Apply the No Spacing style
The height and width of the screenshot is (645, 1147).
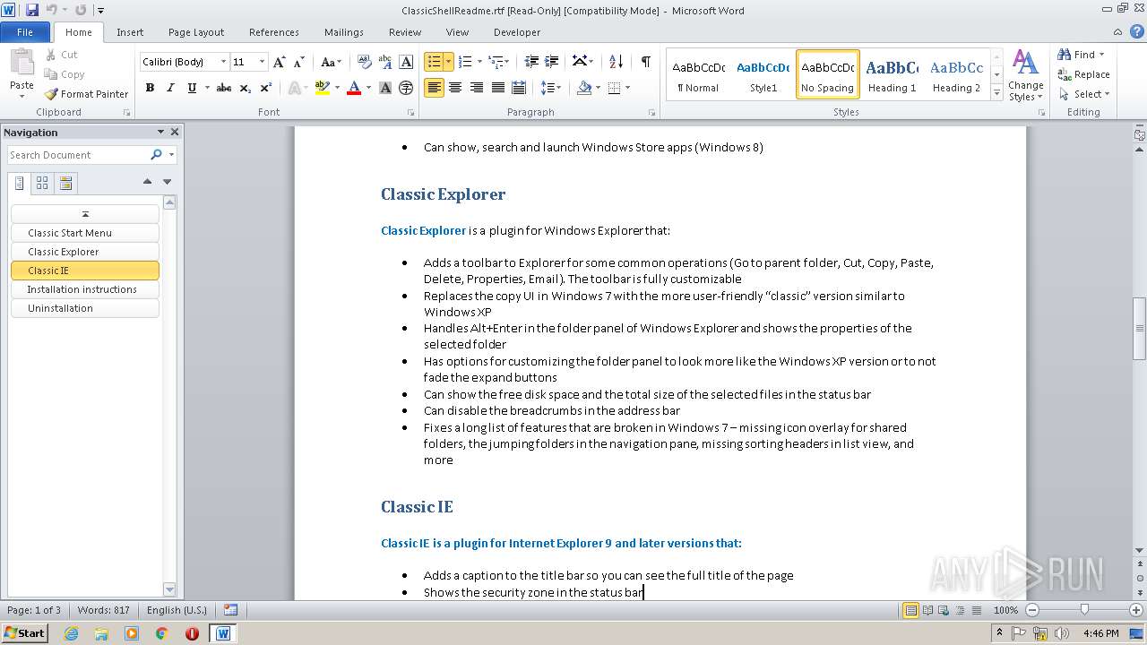pos(827,74)
